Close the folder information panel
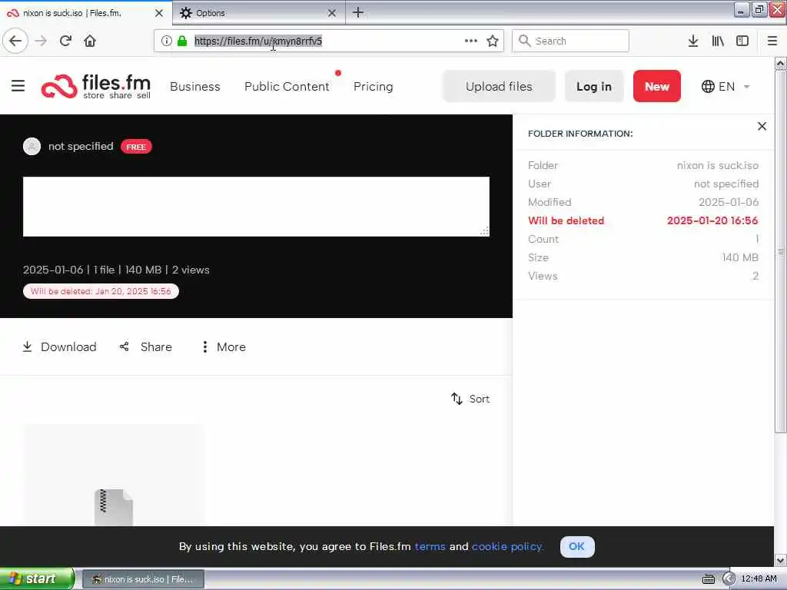787x590 pixels. tap(762, 127)
